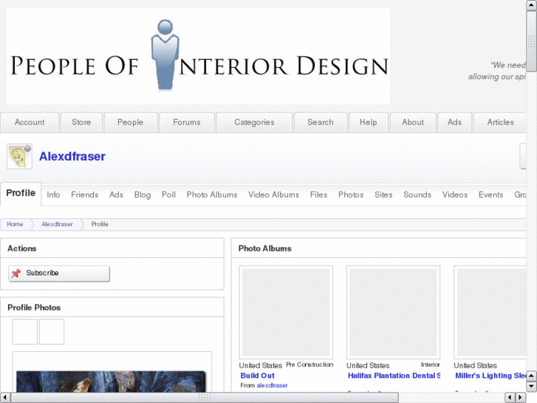Open the Articles menu item

tap(500, 123)
